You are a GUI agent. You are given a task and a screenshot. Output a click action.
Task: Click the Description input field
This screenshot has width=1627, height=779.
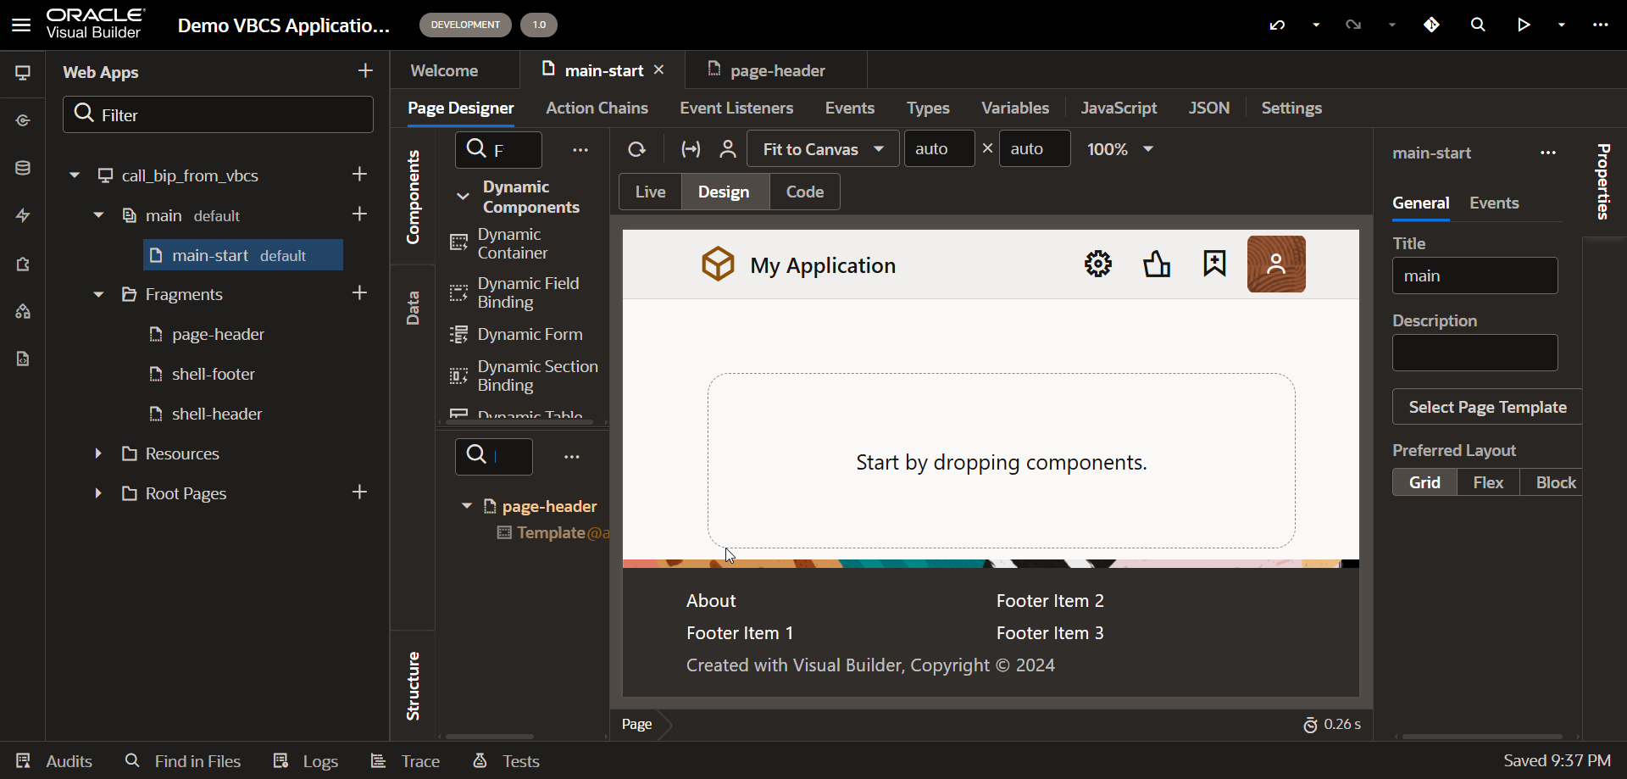[x=1474, y=353]
